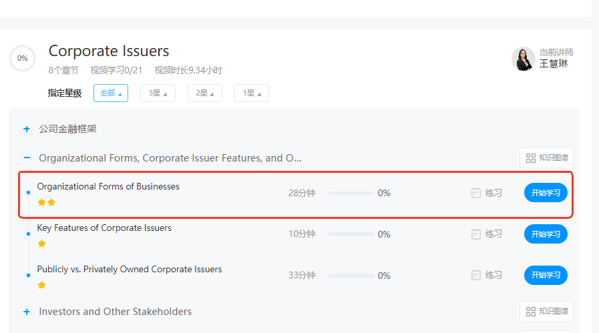Click progress bar of Publicly vs. Privately Owned lesson
This screenshot has width=599, height=333.
(351, 275)
